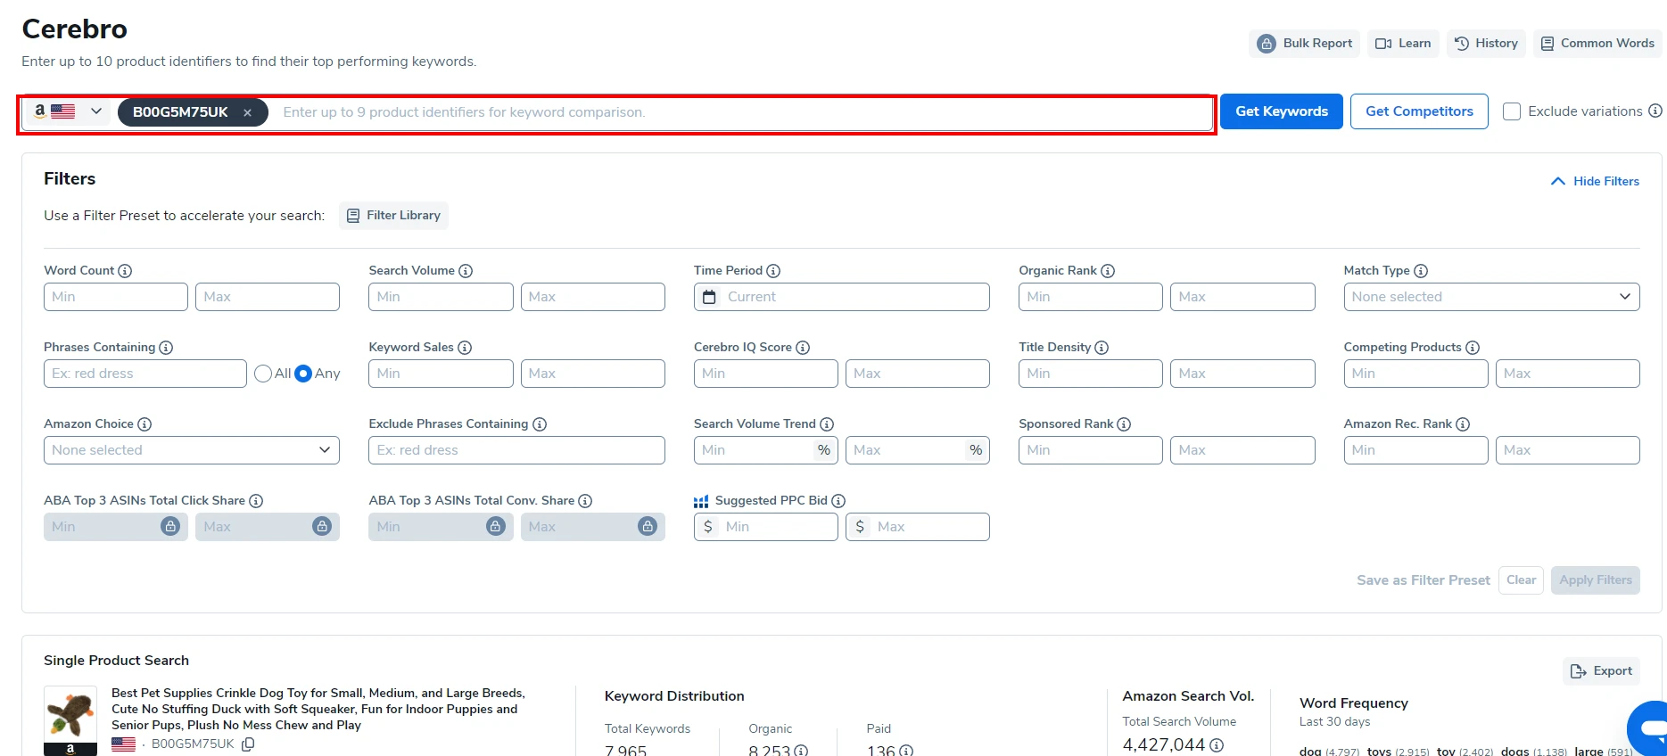Screen dimensions: 1667x756
Task: Remove the B00G5M75UK ASIN chip
Action: 248,112
